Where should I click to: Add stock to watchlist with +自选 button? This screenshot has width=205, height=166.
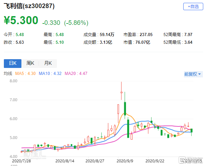193,6
